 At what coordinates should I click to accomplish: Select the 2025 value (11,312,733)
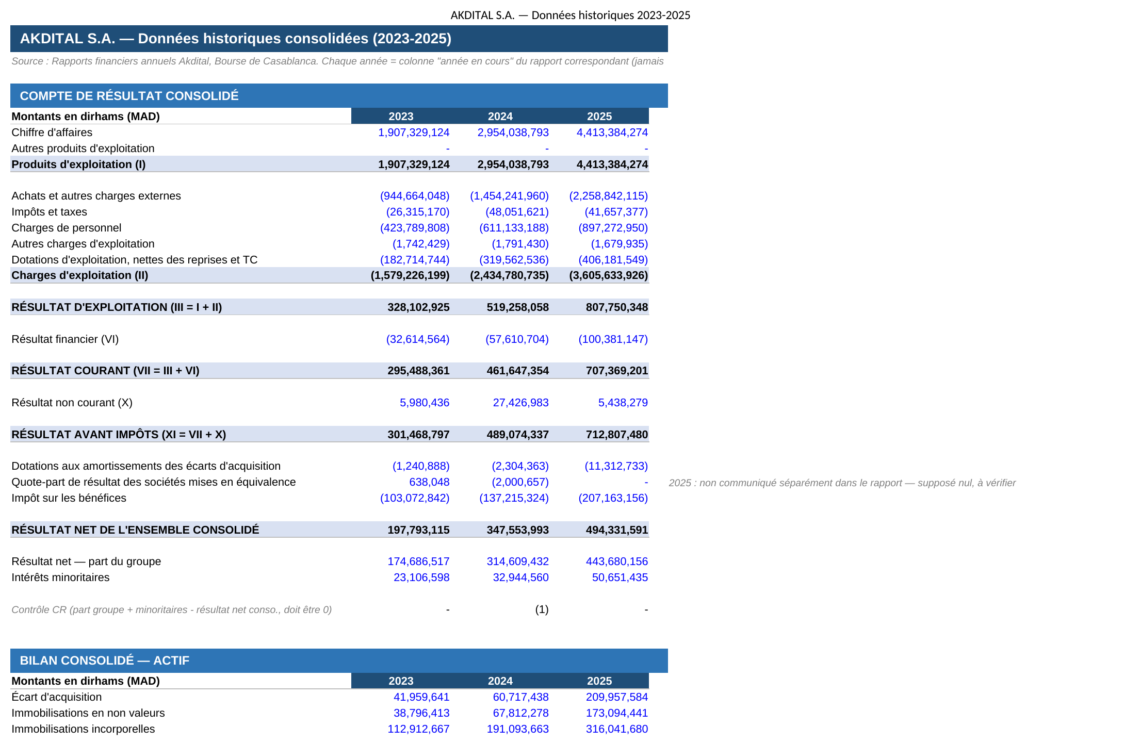coord(616,466)
